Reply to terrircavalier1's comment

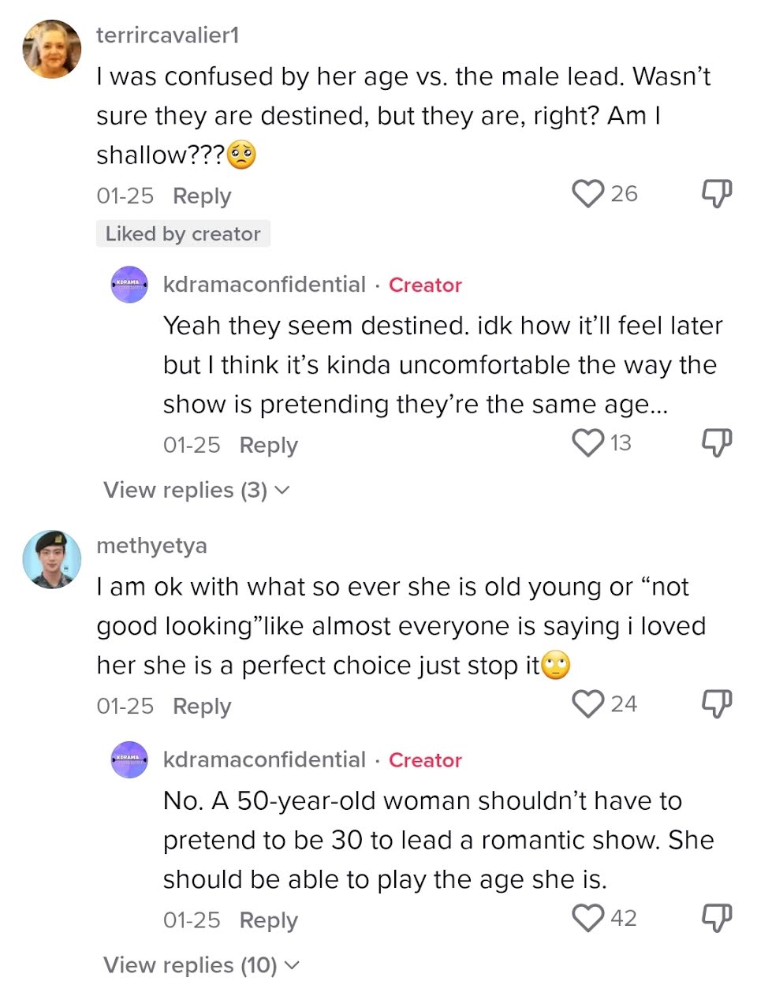(x=202, y=196)
